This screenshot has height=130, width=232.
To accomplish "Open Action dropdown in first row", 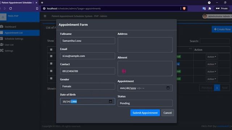I will tap(212, 57).
